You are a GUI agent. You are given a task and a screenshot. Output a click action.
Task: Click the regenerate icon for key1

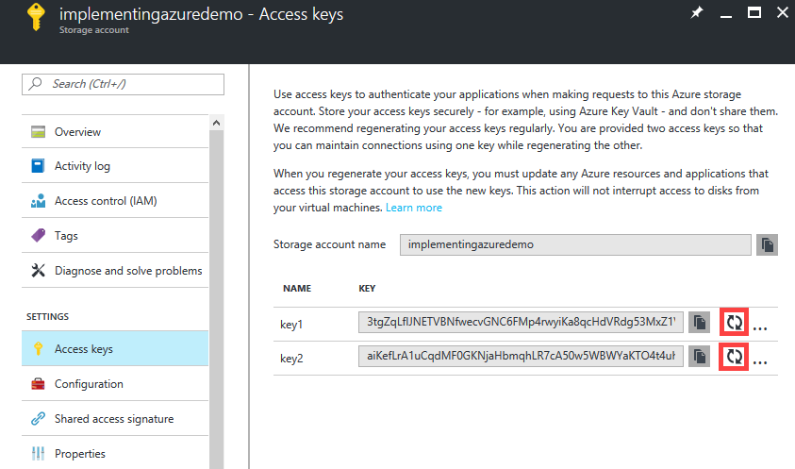click(733, 322)
